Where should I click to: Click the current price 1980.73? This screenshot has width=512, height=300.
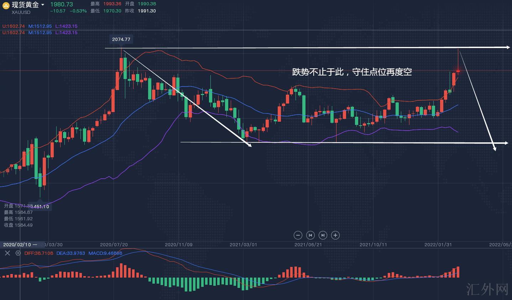[61, 4]
